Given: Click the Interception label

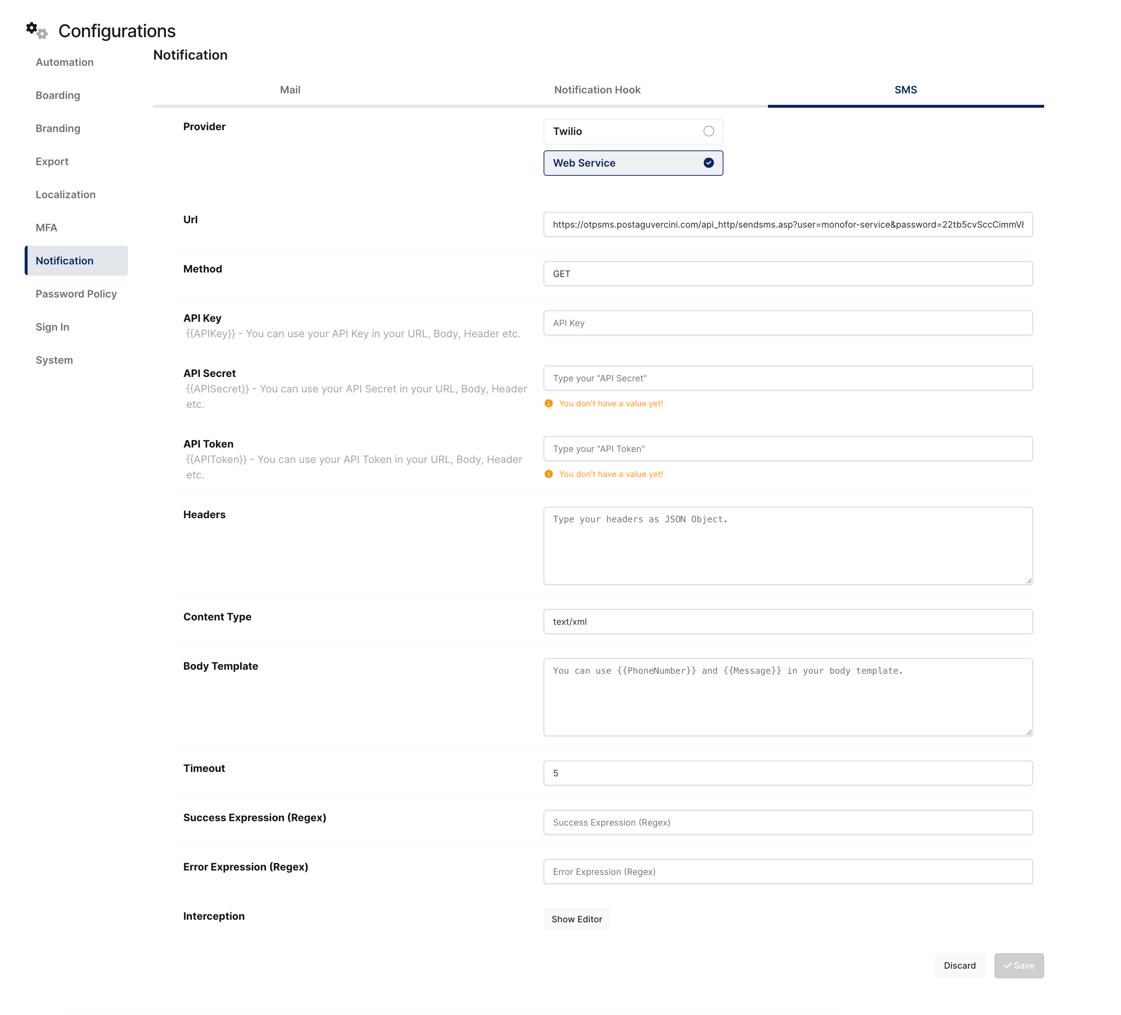Looking at the screenshot, I should pyautogui.click(x=214, y=916).
